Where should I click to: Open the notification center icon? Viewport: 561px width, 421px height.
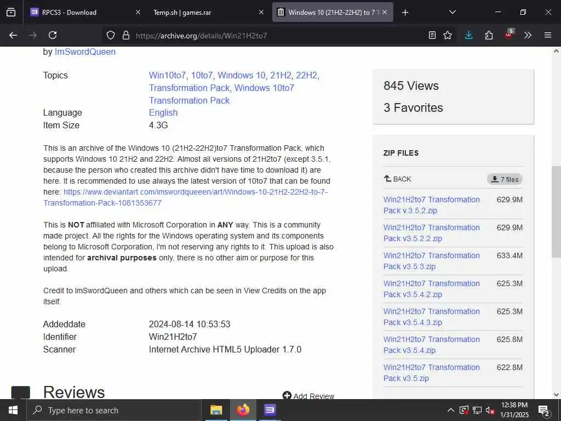544,410
